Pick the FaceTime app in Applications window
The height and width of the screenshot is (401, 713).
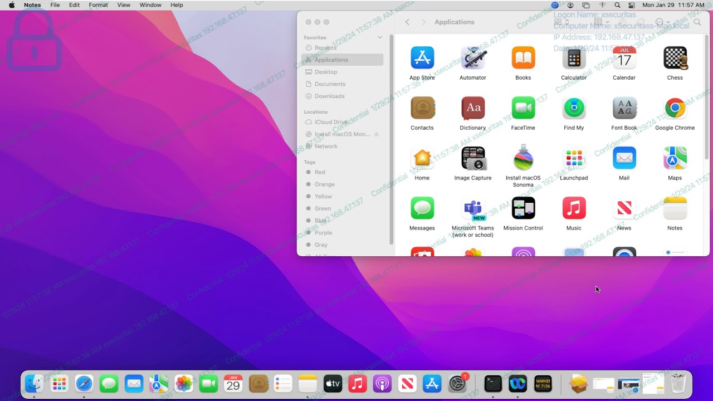click(x=523, y=108)
